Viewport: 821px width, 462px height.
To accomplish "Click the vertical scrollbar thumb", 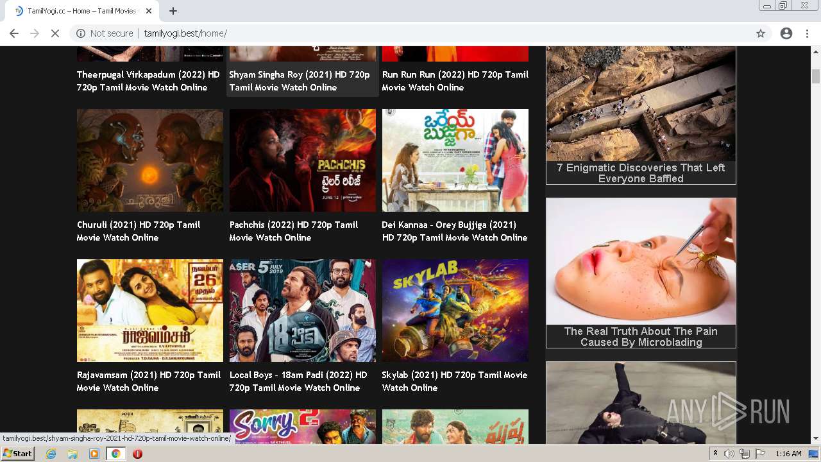I will (816, 76).
